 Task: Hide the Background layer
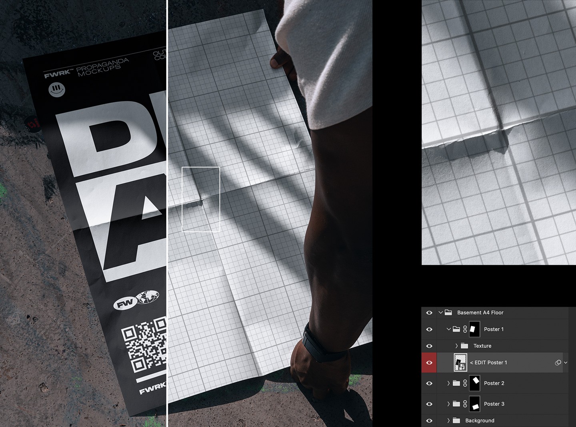point(429,421)
